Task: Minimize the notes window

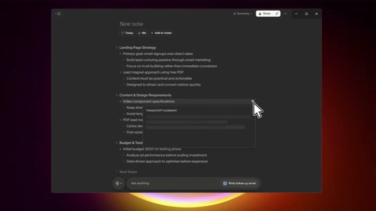Action: coord(296,14)
